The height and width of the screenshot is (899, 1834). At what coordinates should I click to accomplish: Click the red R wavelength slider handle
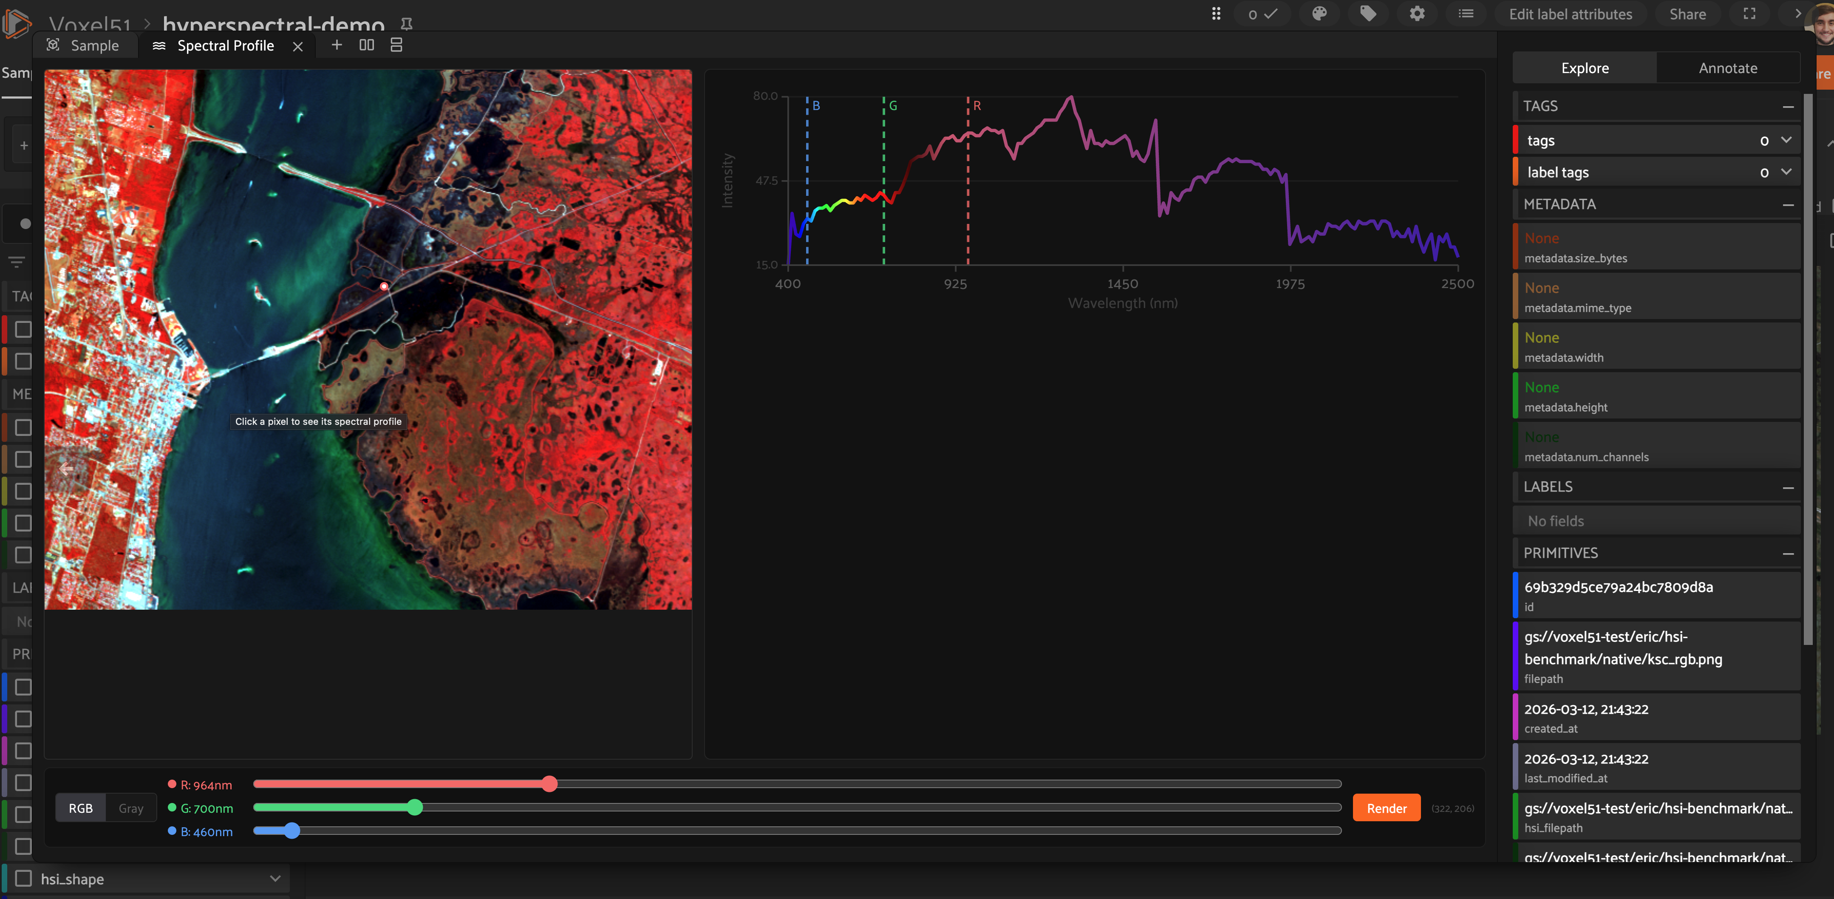coord(549,784)
